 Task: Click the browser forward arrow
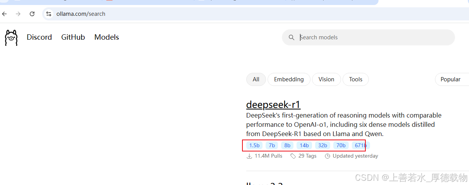[18, 14]
